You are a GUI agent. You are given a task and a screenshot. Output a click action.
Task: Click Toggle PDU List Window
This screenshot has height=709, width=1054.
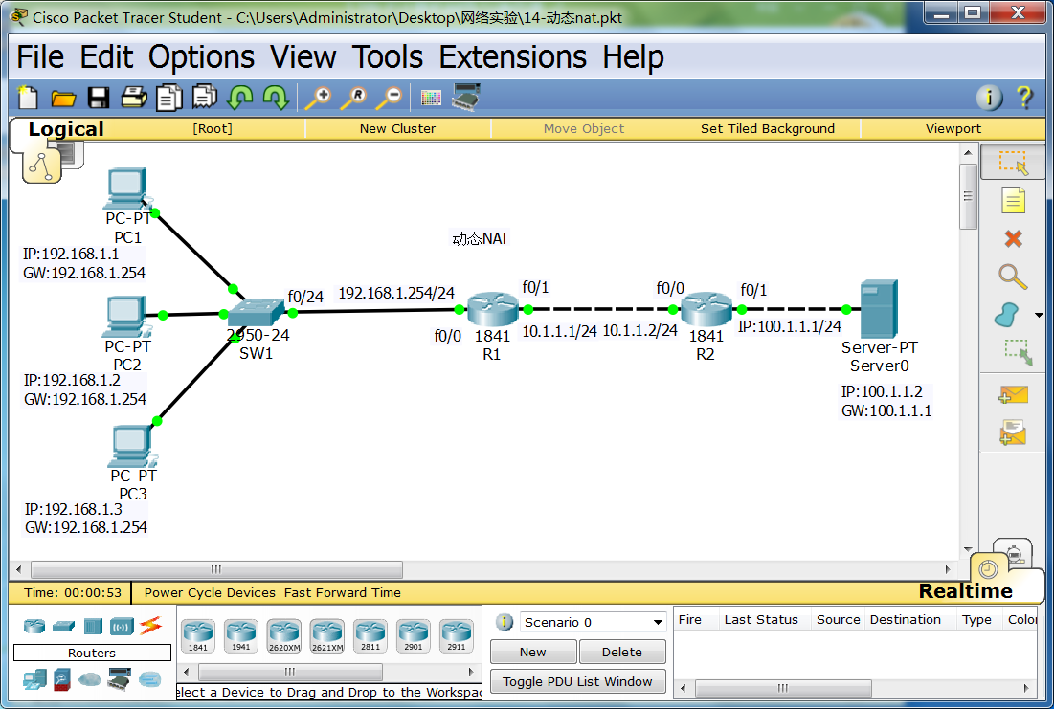pos(577,681)
